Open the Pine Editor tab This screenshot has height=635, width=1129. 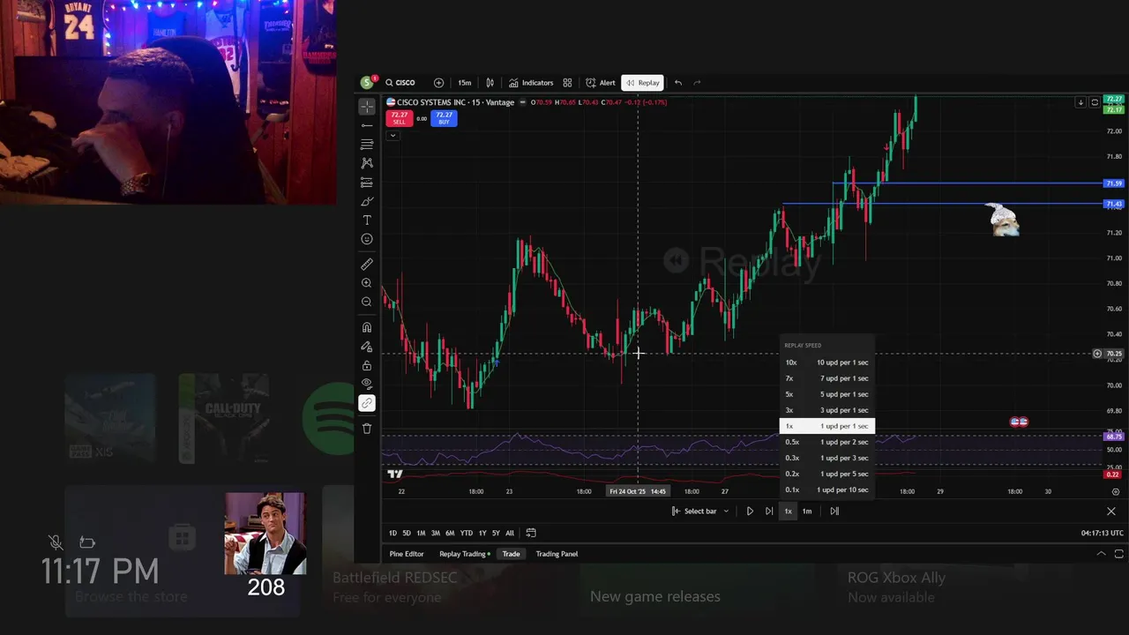click(x=407, y=554)
